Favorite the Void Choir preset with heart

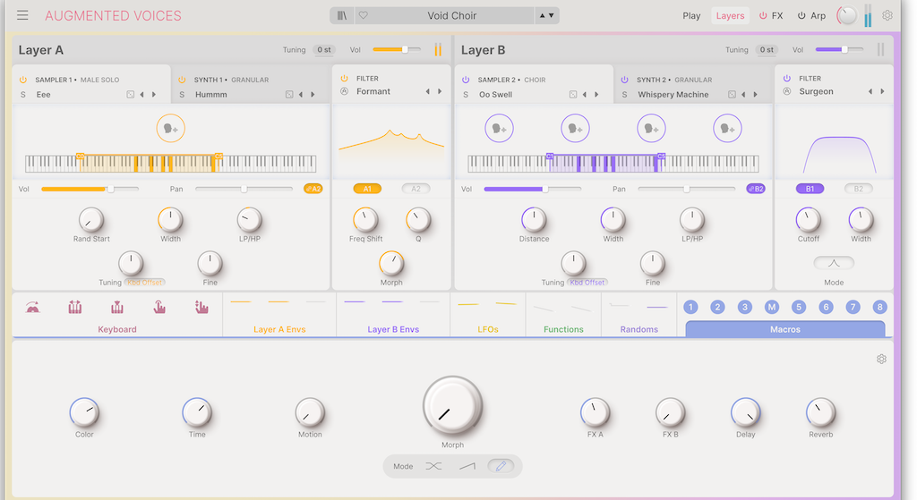[364, 16]
